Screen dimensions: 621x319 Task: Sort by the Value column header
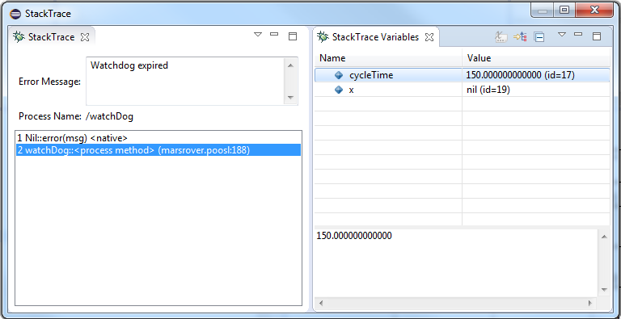point(536,58)
